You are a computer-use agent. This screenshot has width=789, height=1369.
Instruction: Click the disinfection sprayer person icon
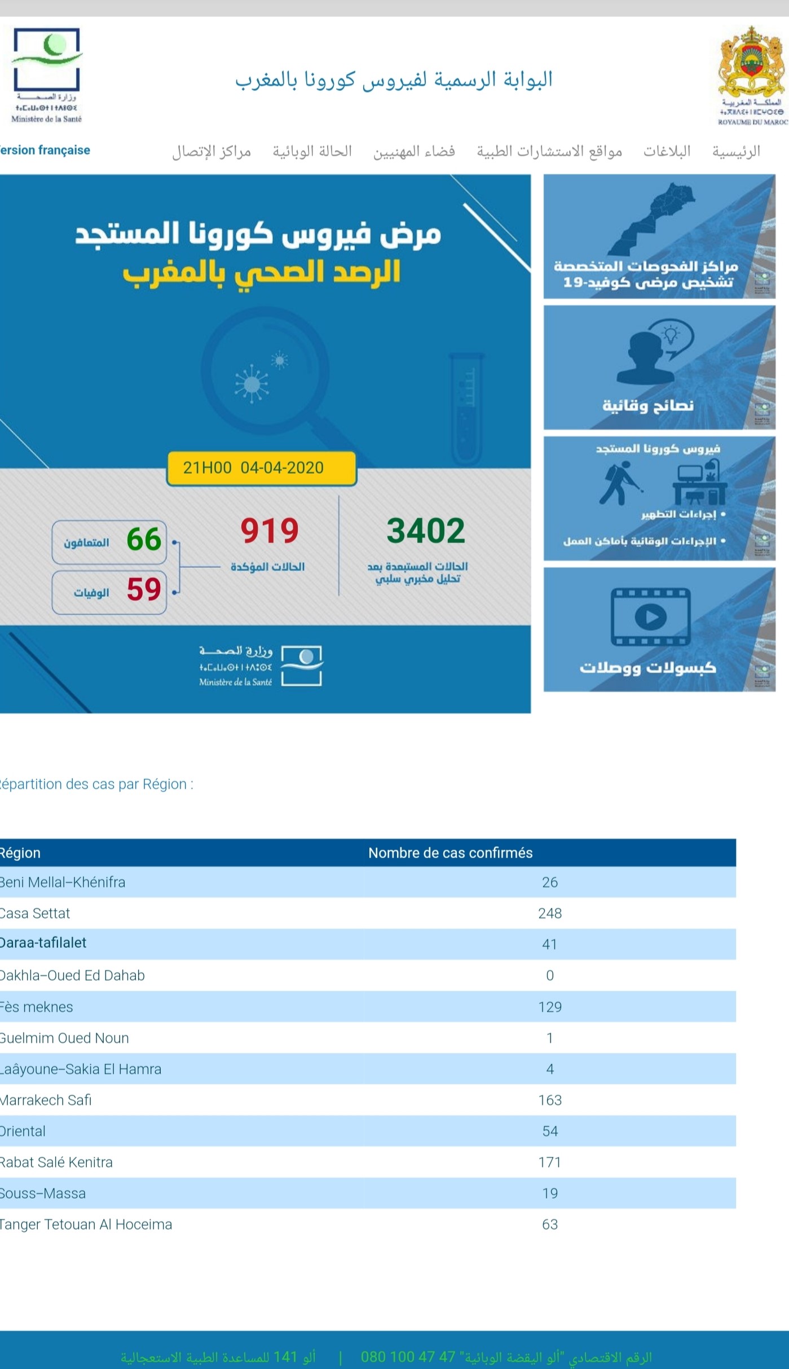click(x=620, y=483)
